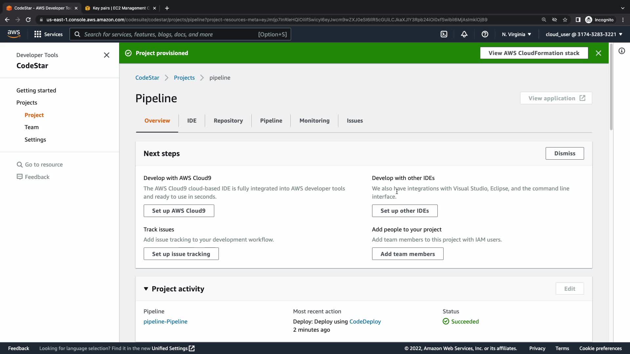Click the AWS logo home icon
Image resolution: width=630 pixels, height=354 pixels.
[x=14, y=34]
